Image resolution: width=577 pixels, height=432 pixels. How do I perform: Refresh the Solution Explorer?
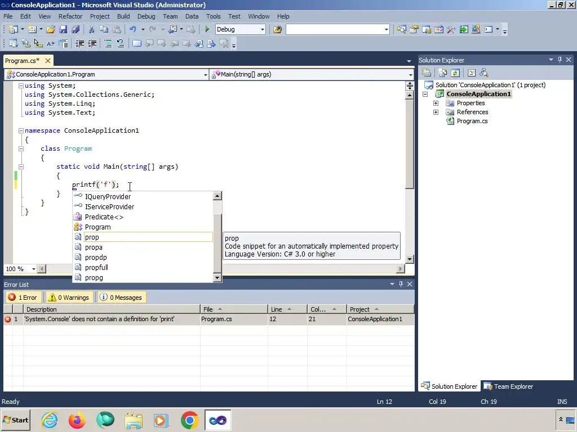(x=455, y=73)
